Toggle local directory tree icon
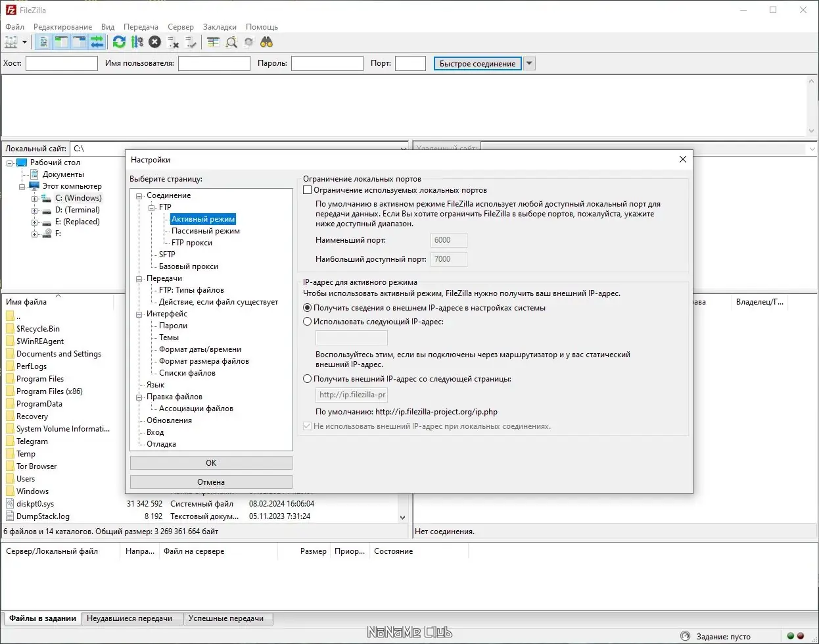 pyautogui.click(x=61, y=42)
